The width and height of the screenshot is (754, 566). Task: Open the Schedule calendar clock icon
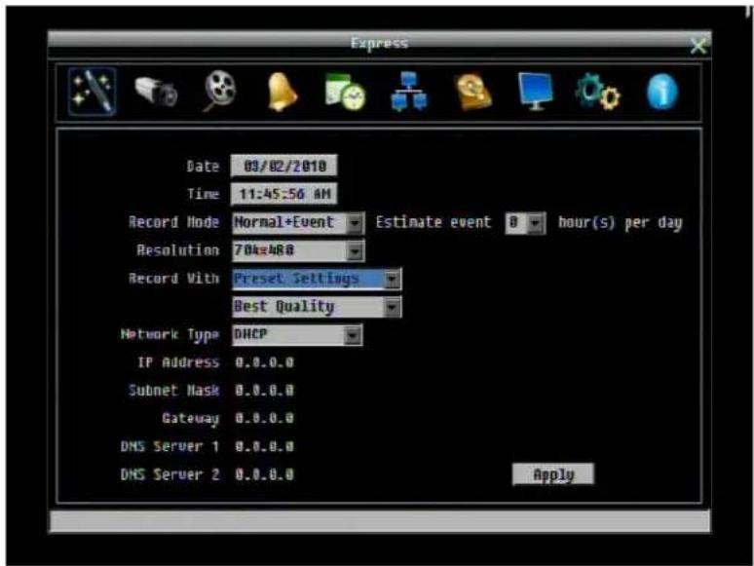345,92
